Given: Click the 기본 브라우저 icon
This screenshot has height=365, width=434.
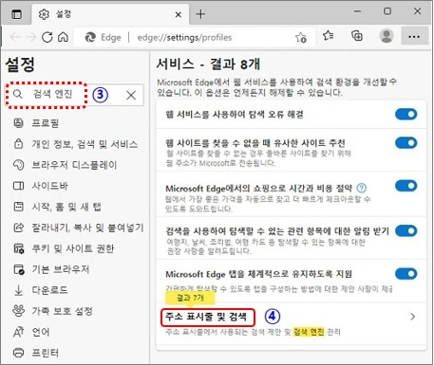Looking at the screenshot, I should tap(19, 269).
